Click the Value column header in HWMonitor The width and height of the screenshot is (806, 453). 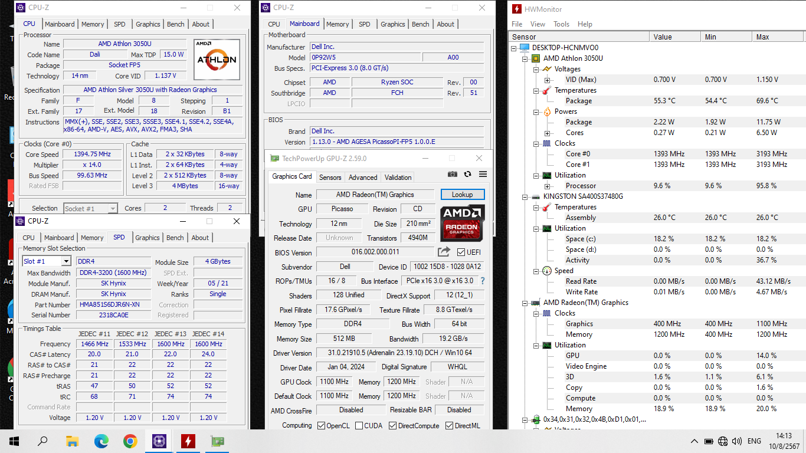(x=675, y=37)
